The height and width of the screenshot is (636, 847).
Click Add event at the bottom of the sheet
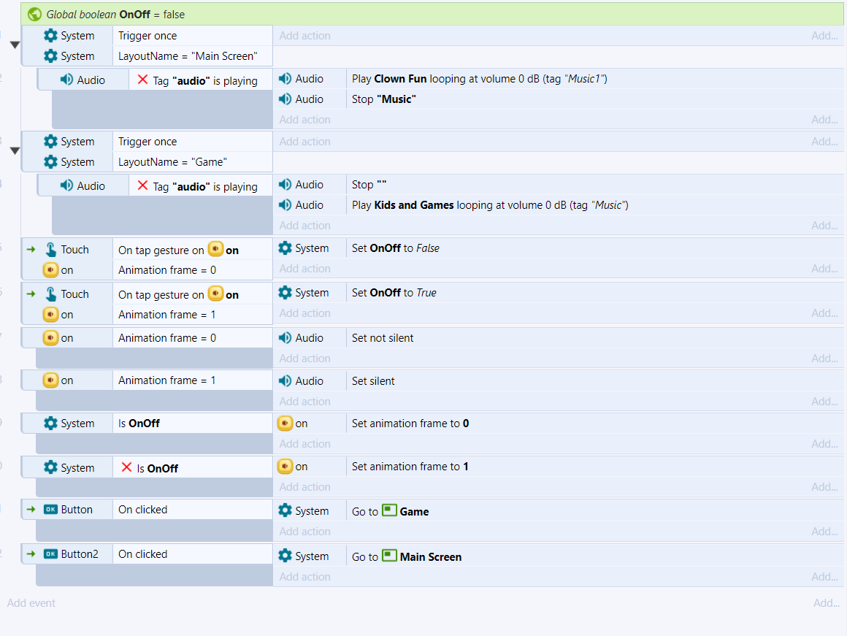click(31, 603)
